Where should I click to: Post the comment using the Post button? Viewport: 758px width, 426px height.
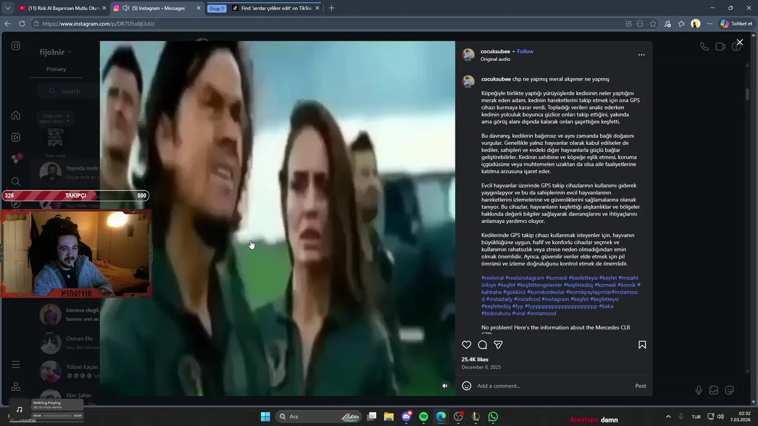click(x=641, y=386)
